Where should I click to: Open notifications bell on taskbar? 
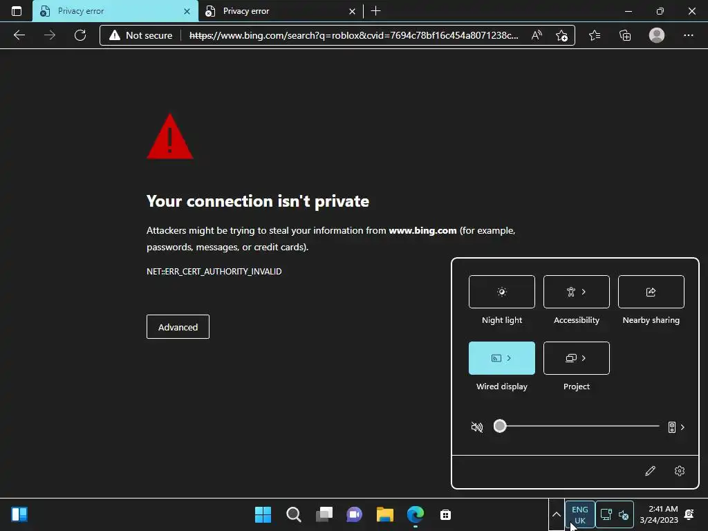(689, 514)
